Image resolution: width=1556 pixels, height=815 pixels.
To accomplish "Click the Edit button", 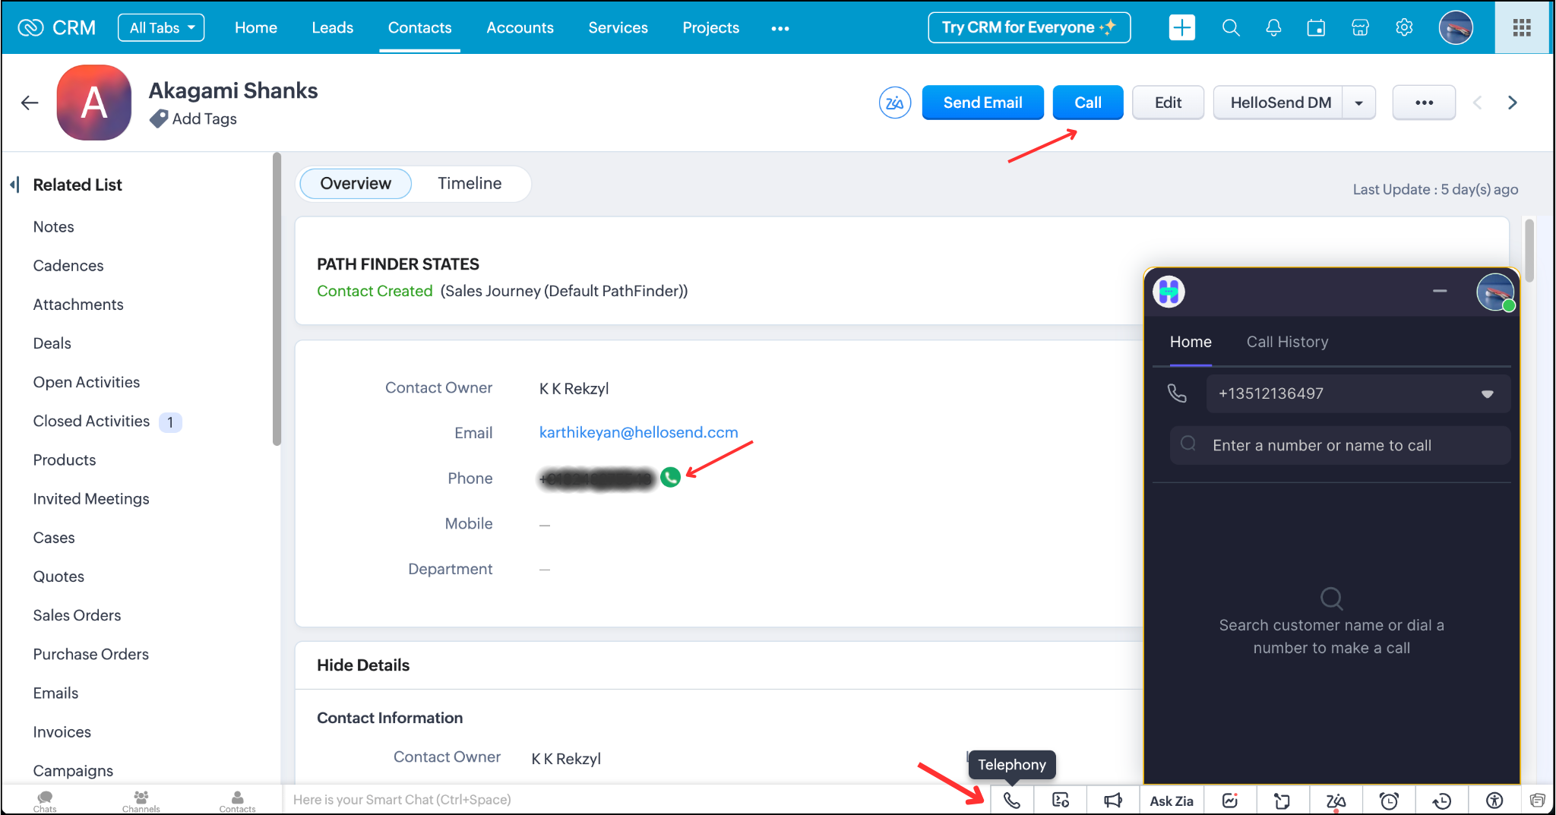I will (x=1168, y=103).
